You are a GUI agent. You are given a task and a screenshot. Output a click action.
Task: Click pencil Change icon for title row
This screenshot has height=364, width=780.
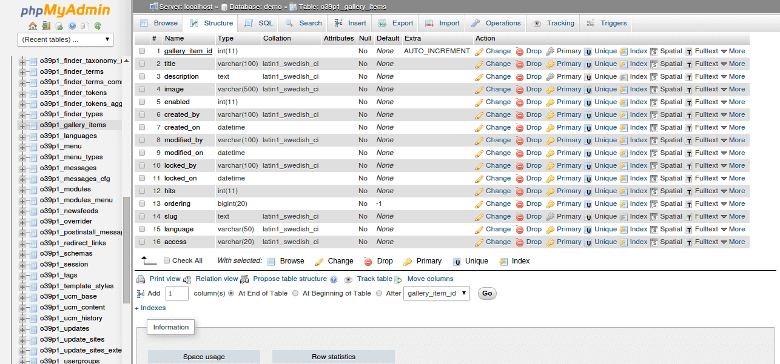tap(479, 64)
